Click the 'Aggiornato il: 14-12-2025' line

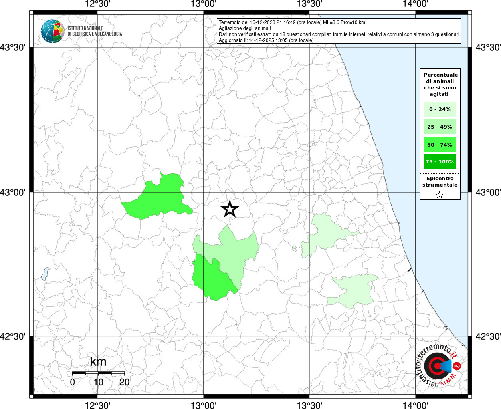266,40
